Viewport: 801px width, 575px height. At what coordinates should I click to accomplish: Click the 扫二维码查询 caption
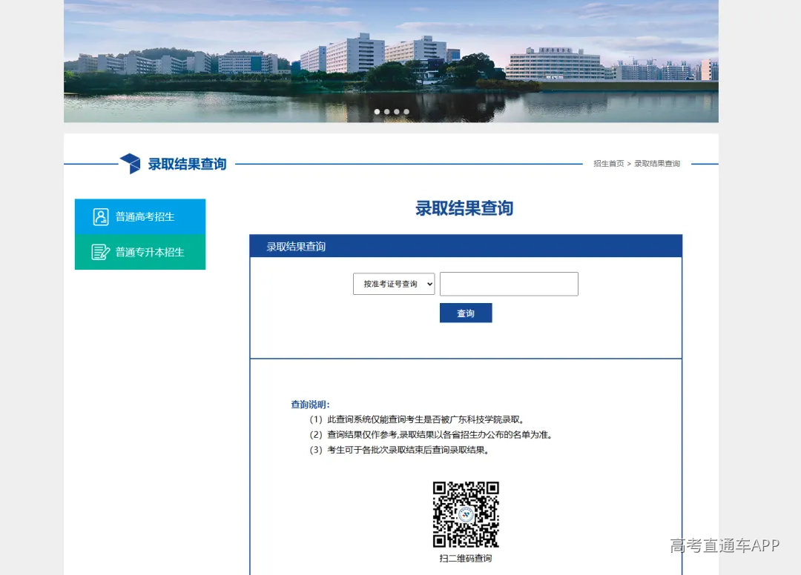pyautogui.click(x=465, y=558)
